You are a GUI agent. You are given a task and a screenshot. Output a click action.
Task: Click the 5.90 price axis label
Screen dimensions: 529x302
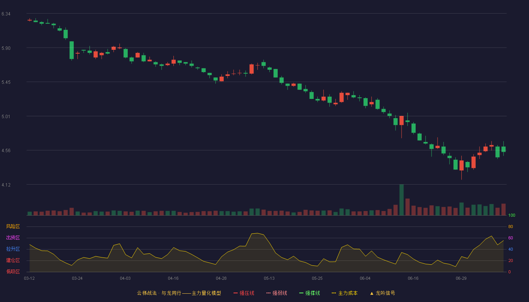[x=6, y=48]
